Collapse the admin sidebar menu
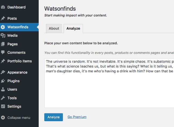 tap(16, 118)
